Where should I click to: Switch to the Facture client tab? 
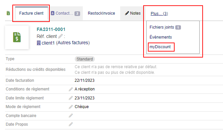click(31, 13)
